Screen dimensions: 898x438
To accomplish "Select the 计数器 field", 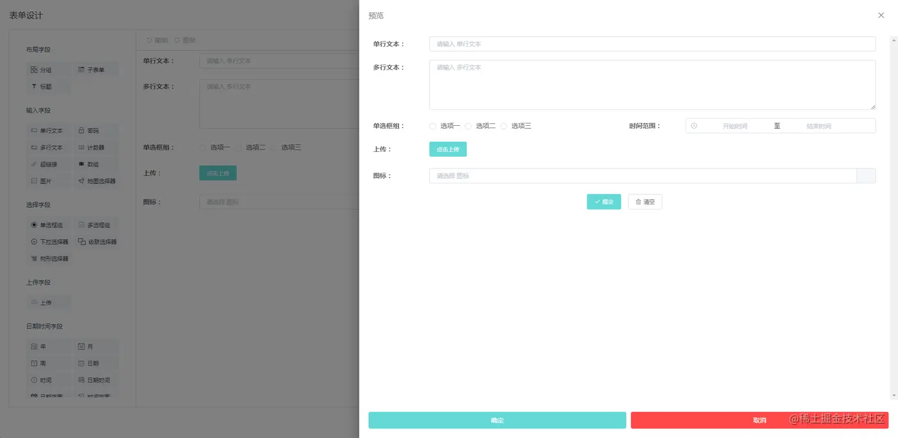I will pos(95,147).
